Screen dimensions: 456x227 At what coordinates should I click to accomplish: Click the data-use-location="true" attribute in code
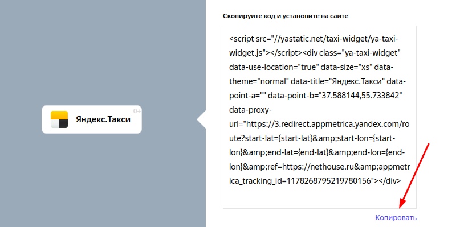(272, 67)
